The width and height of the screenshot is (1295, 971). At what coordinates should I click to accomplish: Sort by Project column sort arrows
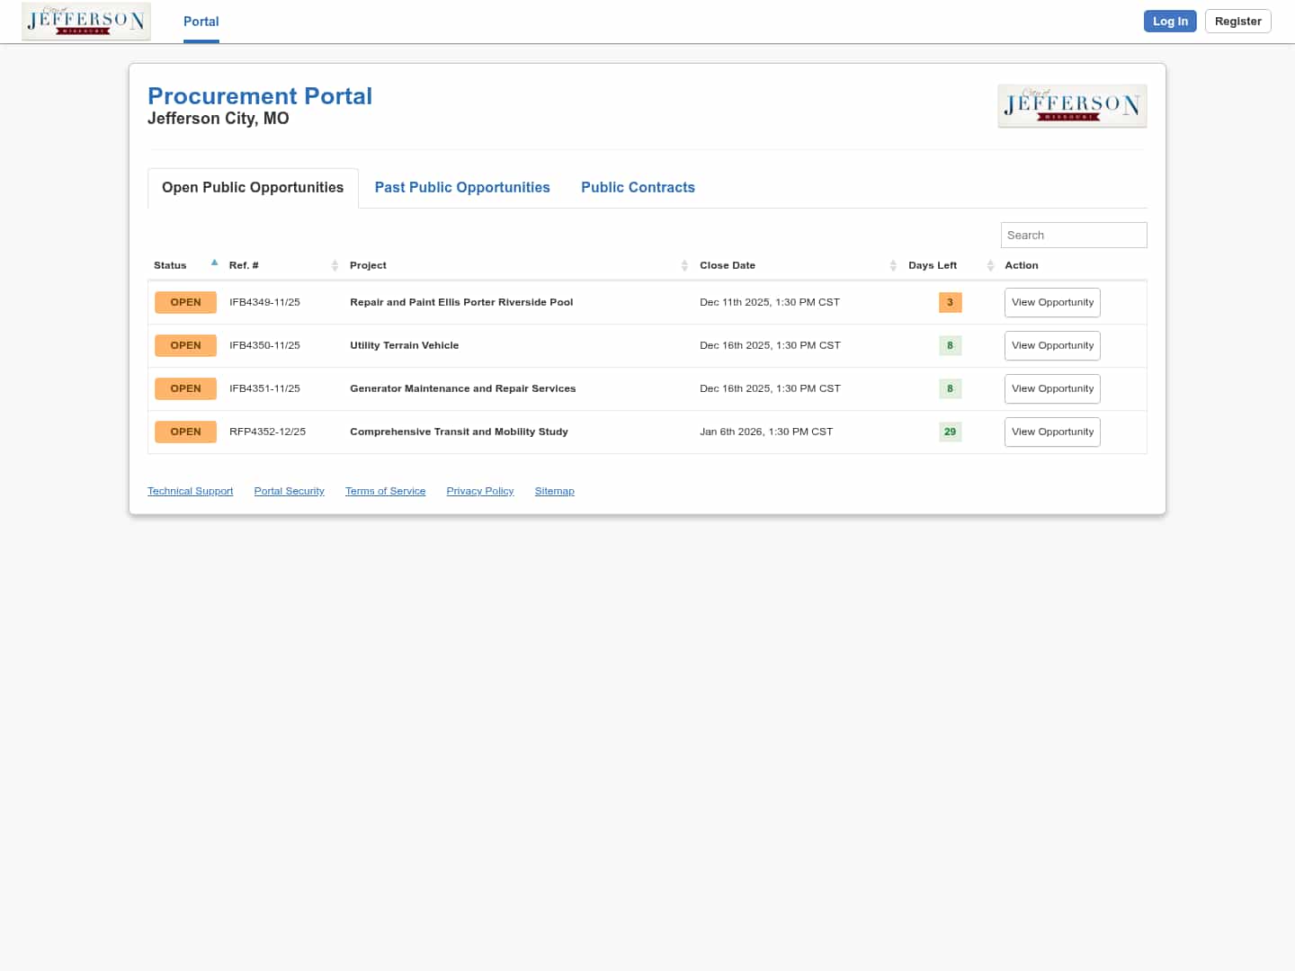coord(684,265)
